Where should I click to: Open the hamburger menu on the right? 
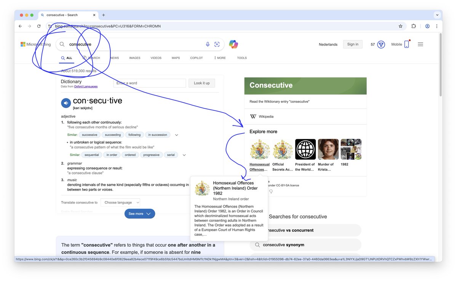420,44
